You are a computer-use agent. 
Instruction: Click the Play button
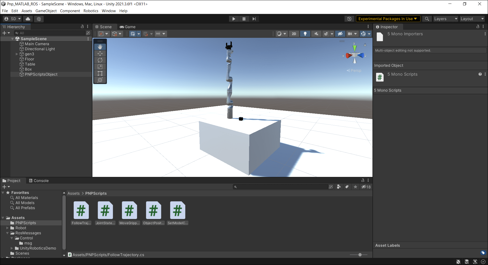point(234,19)
